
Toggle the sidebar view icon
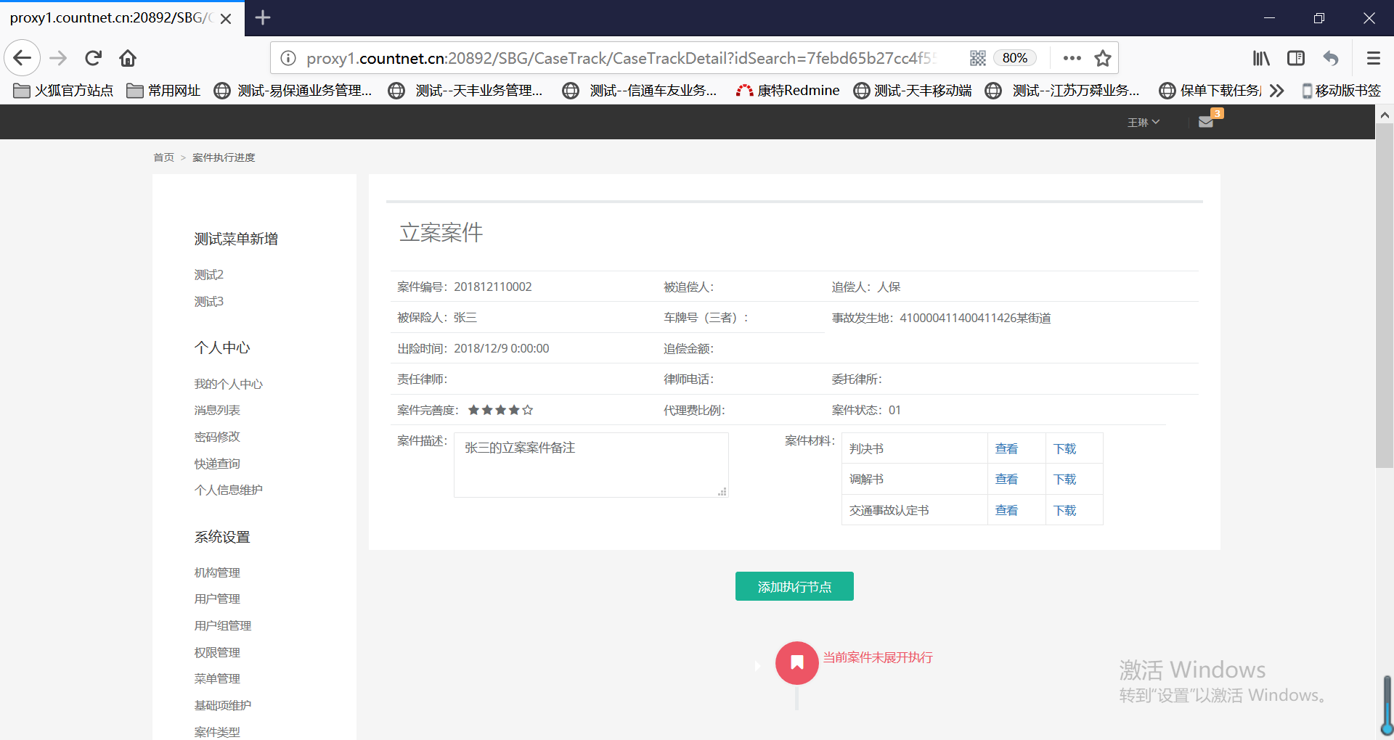(x=1295, y=58)
